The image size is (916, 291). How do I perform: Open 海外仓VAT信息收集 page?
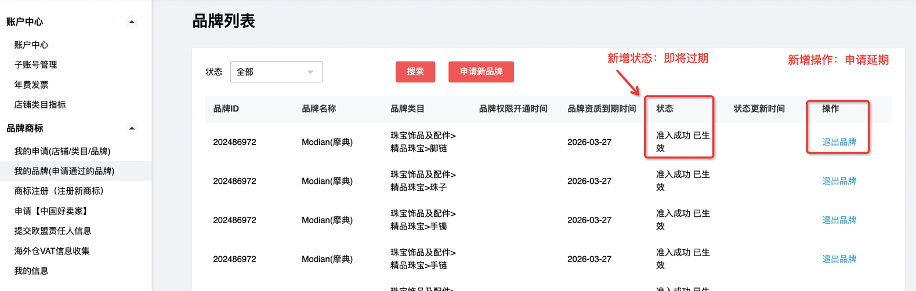(52, 251)
